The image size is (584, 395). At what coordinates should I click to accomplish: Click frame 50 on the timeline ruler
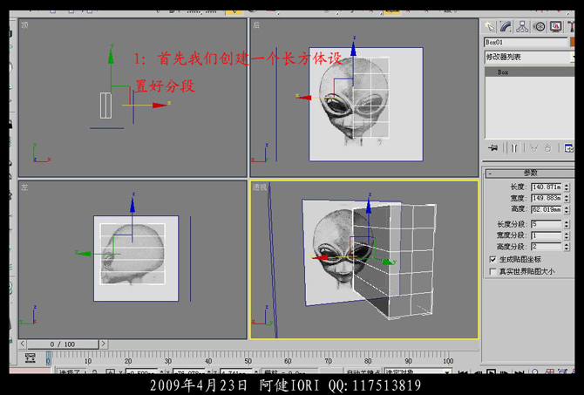click(x=248, y=361)
